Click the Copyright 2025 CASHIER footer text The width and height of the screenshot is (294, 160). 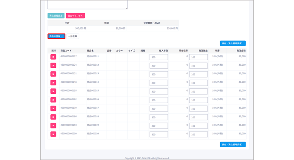tap(147, 158)
